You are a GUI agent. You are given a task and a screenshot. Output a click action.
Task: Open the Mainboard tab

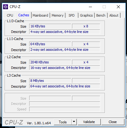(x=40, y=15)
